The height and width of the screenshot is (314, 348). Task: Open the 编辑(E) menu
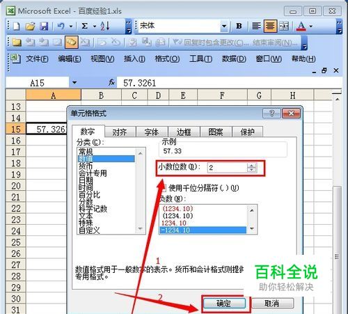[x=70, y=59]
